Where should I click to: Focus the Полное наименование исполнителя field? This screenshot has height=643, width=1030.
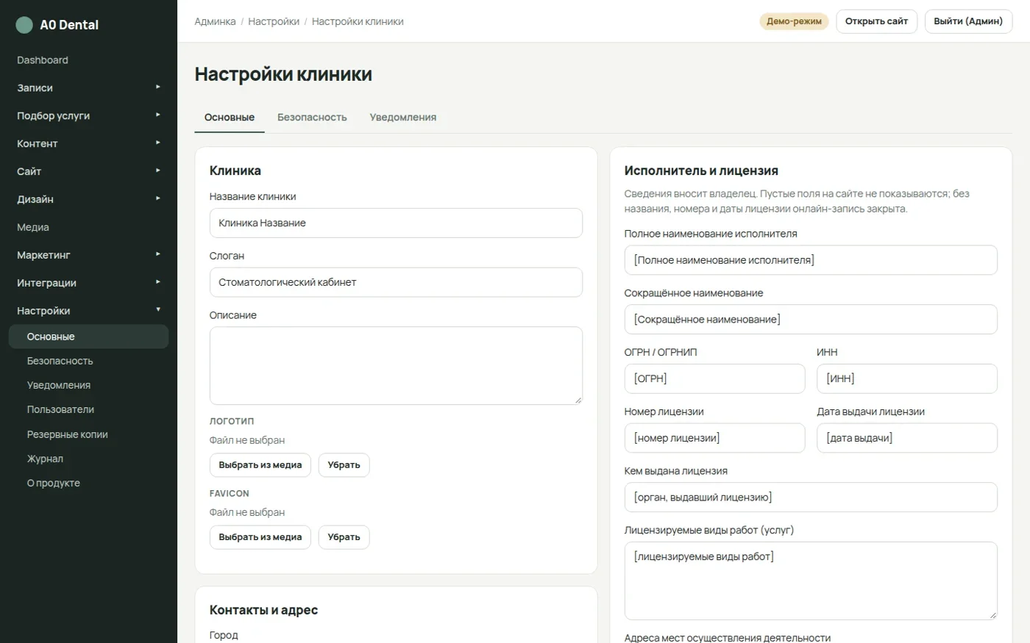click(811, 260)
